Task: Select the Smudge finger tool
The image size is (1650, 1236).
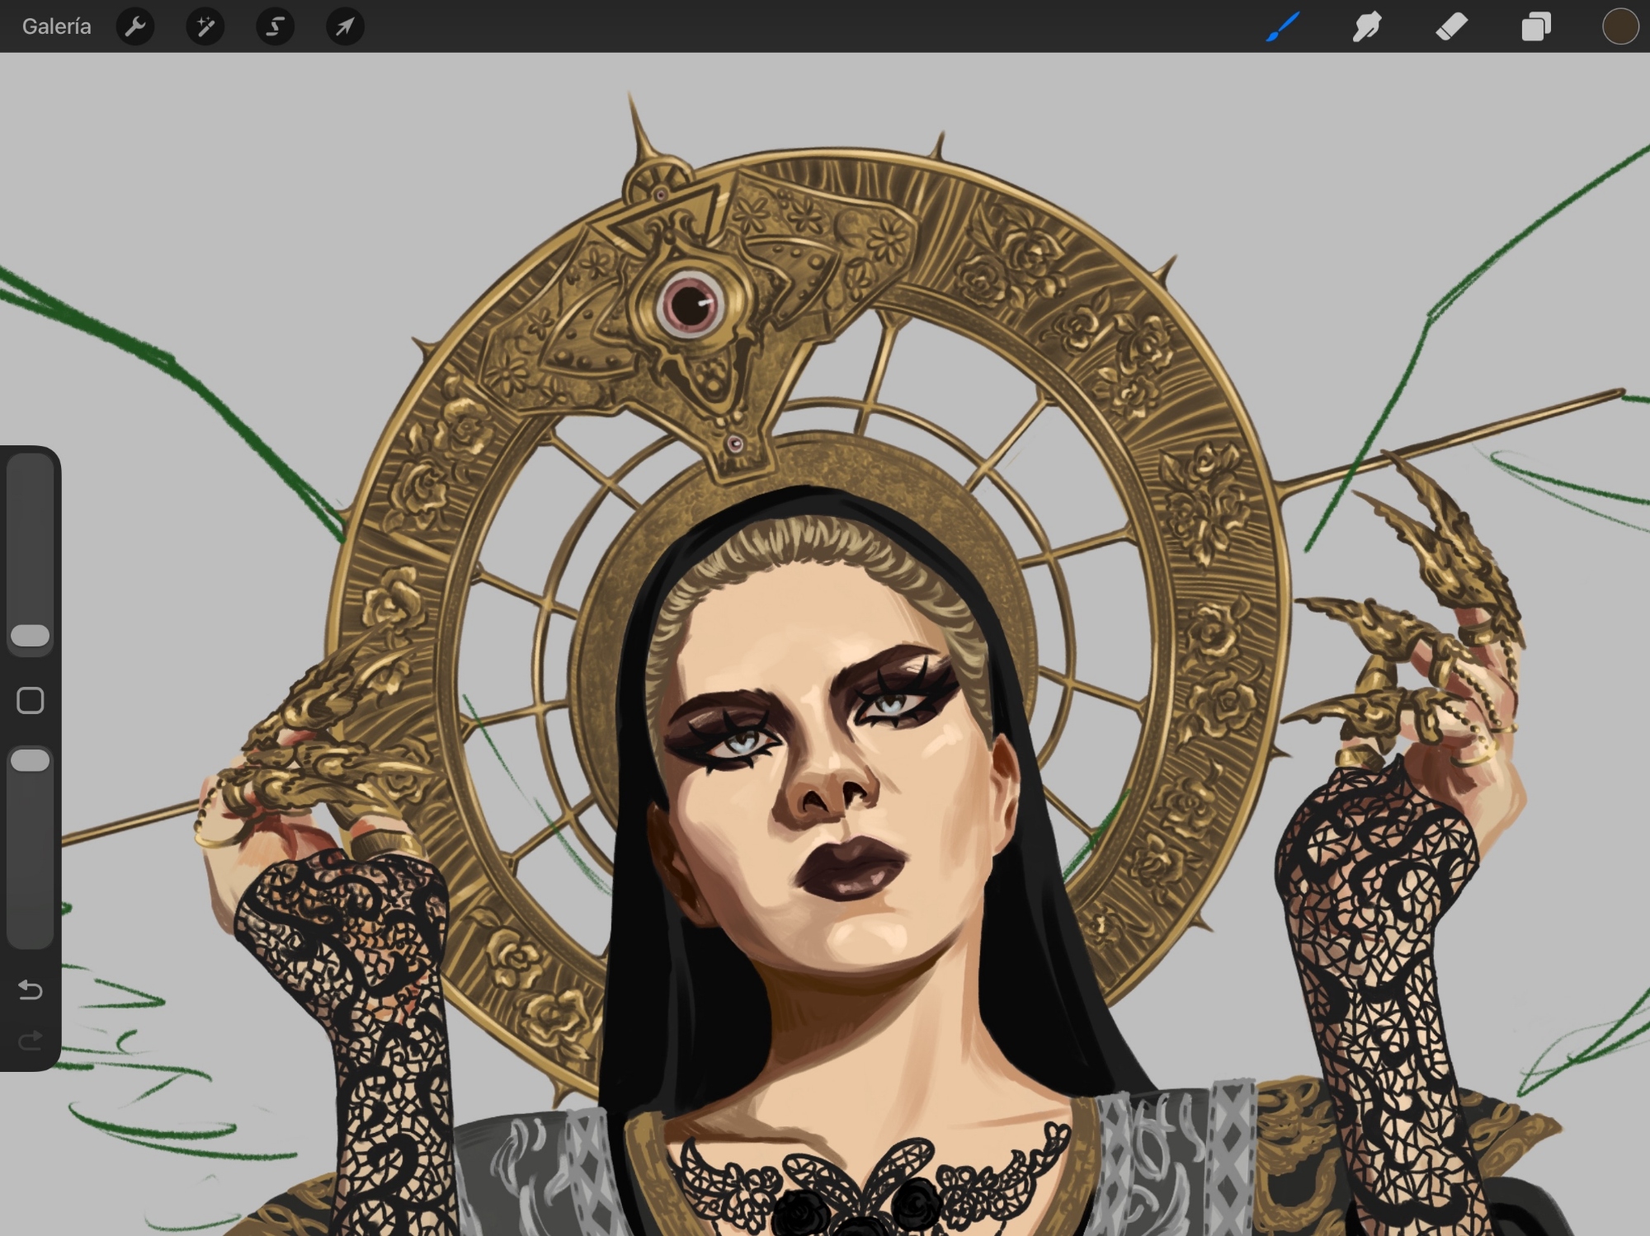Action: click(x=1367, y=27)
